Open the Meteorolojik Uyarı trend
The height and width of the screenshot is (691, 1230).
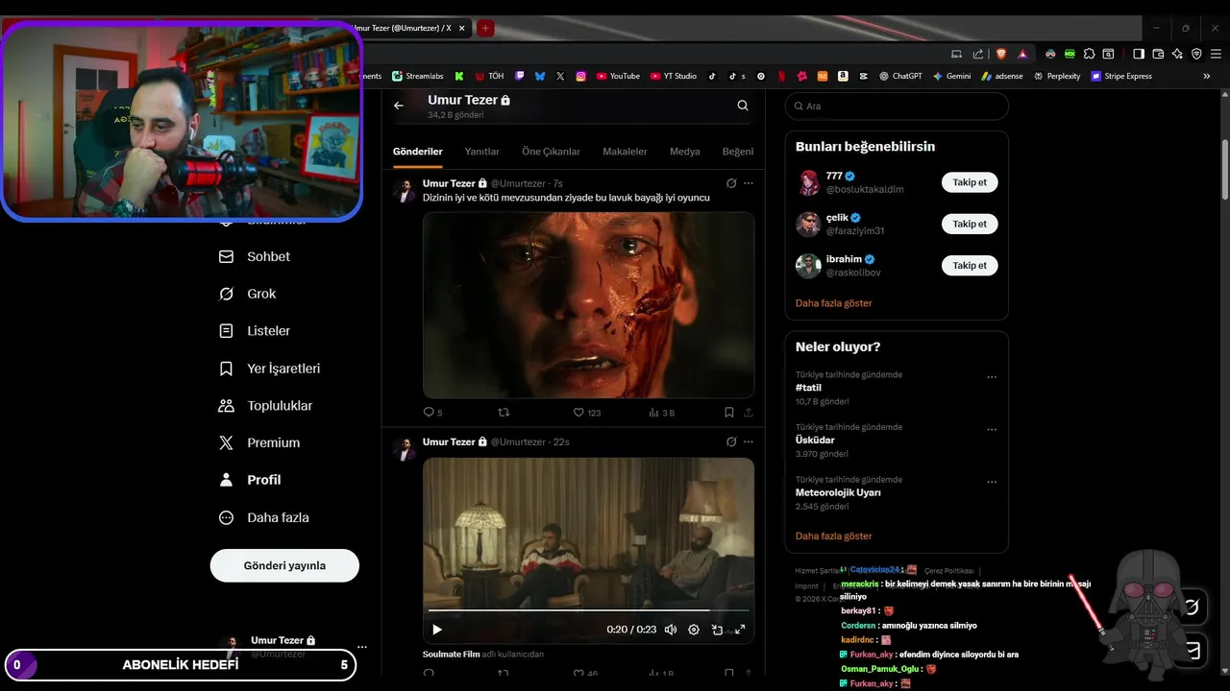pos(838,492)
